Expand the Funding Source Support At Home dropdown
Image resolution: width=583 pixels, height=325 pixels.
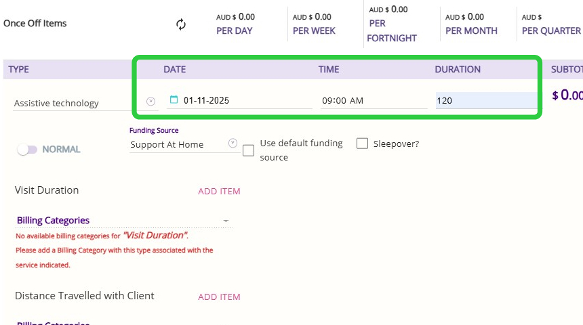coord(233,144)
